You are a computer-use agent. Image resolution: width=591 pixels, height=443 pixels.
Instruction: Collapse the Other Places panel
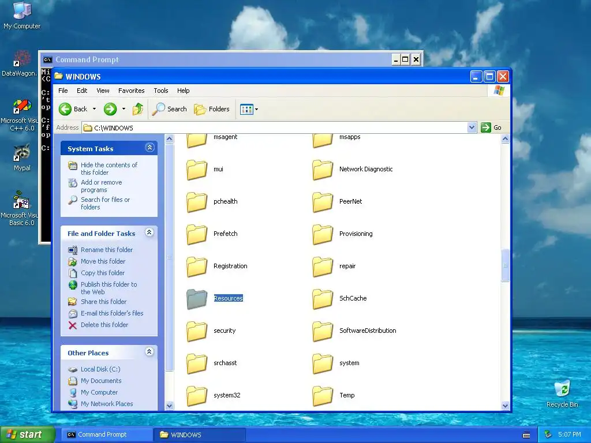149,352
